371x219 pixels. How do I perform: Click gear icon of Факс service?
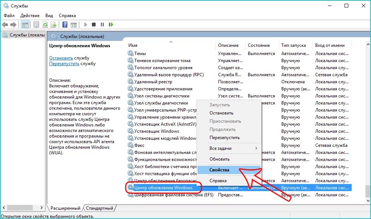[130, 145]
